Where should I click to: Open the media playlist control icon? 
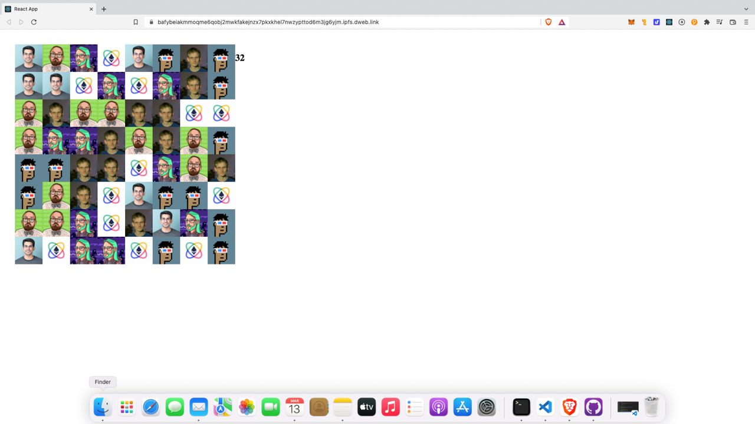pyautogui.click(x=720, y=22)
